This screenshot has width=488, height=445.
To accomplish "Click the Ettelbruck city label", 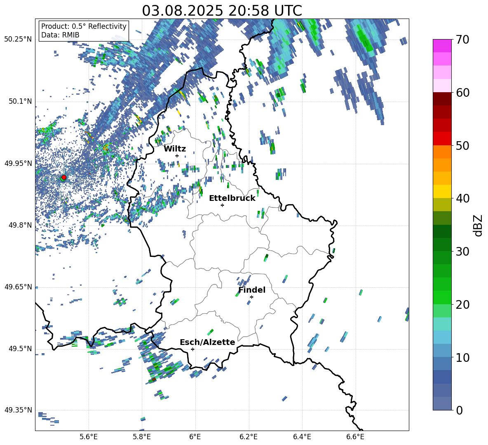I will (x=232, y=198).
